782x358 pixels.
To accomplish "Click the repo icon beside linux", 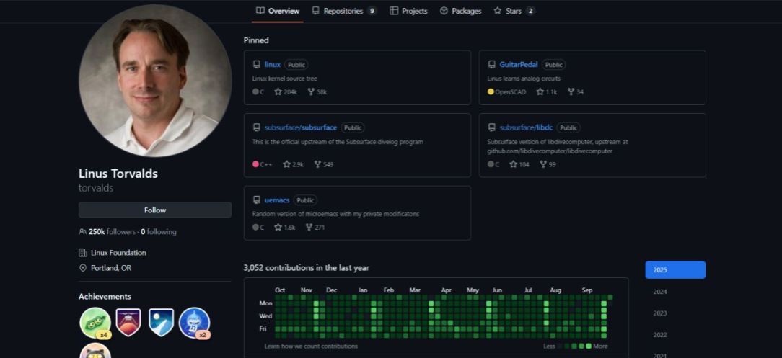I will pos(256,65).
